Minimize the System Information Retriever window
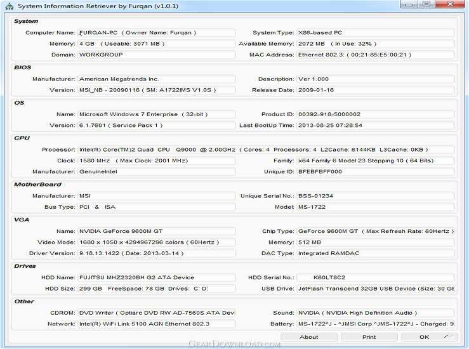 click(x=409, y=4)
